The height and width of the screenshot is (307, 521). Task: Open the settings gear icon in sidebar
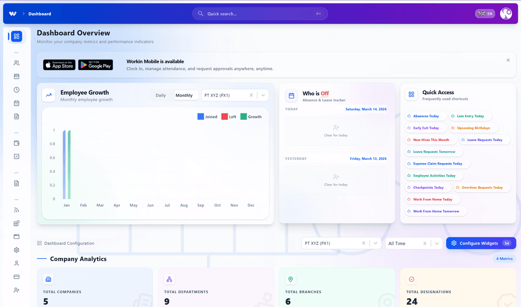pyautogui.click(x=16, y=250)
